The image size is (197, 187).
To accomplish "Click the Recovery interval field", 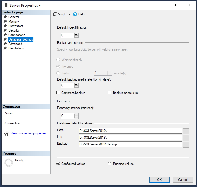I will point(68,116).
